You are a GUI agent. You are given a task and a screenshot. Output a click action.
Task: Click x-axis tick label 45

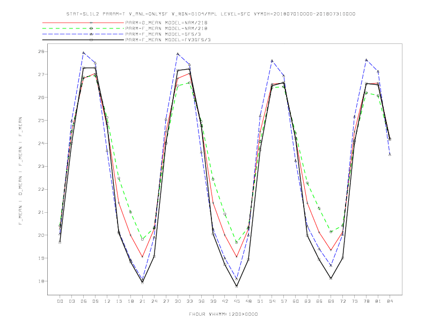[237, 301]
